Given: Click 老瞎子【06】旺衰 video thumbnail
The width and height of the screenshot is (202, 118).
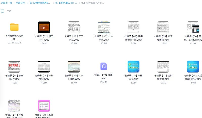Looking at the screenshot, I should click(x=193, y=27).
